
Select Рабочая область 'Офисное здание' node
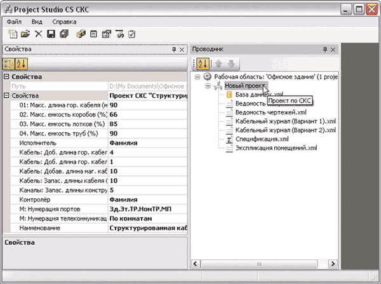coord(276,77)
